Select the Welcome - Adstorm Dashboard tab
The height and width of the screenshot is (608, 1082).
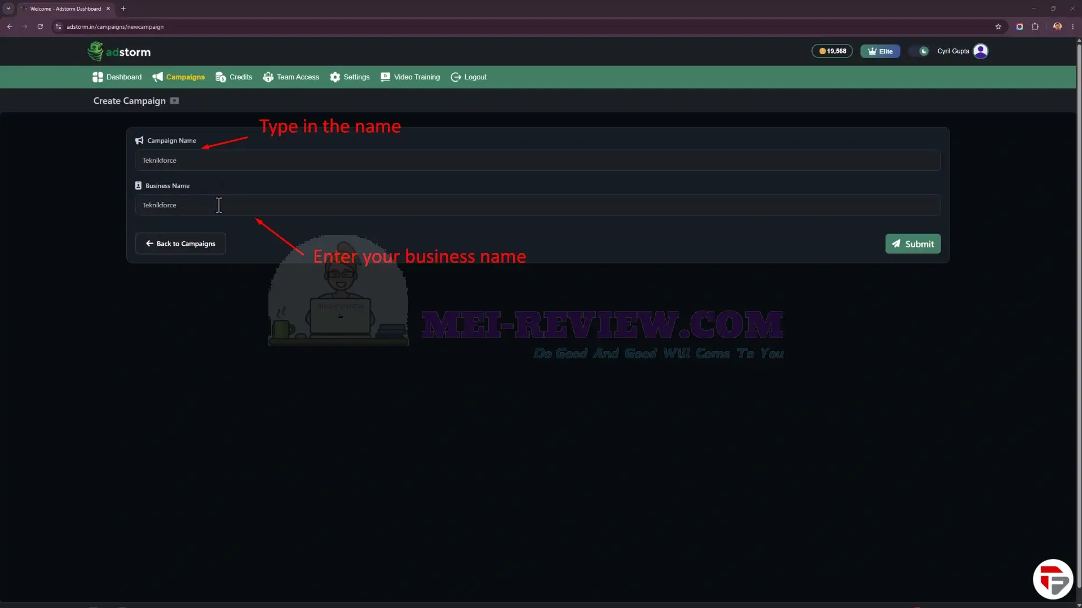point(65,8)
